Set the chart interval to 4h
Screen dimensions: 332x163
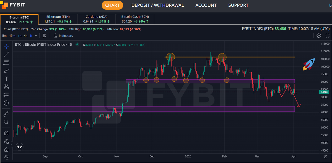pyautogui.click(x=26, y=36)
